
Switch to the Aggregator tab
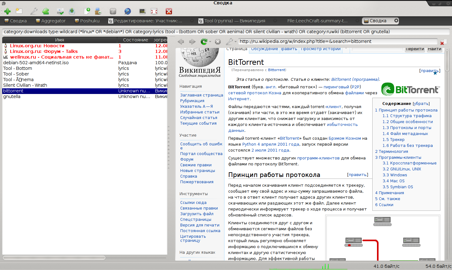pos(51,21)
